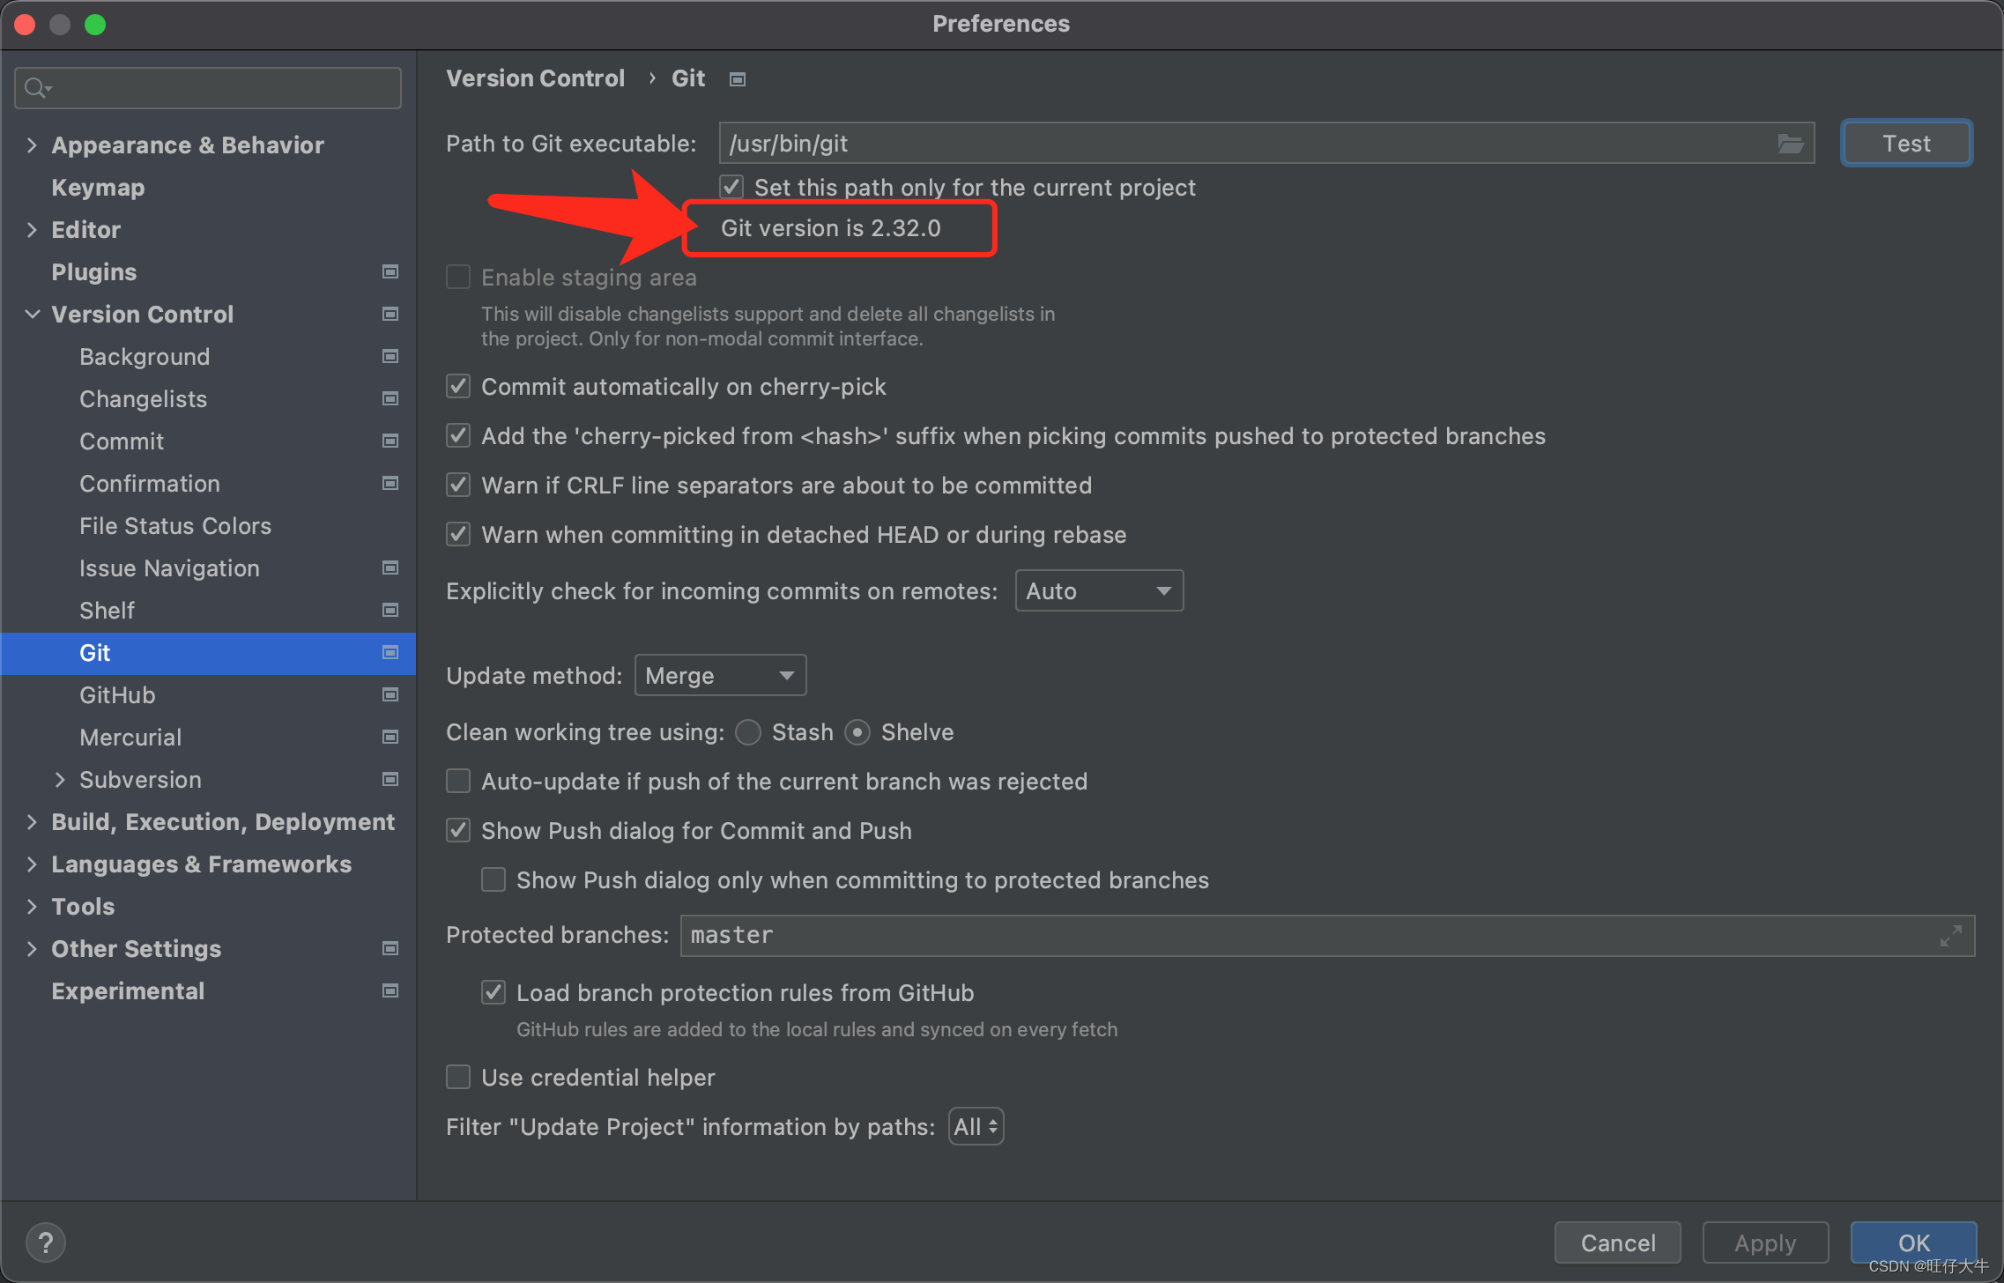Select the Commit menu item in sidebar
The width and height of the screenshot is (2004, 1283).
(x=120, y=441)
